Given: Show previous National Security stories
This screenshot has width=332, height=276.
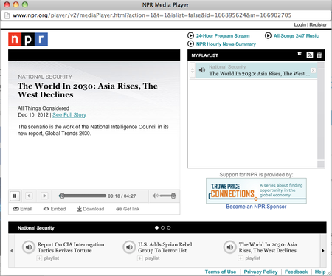Looking at the screenshot, I should coord(12,251).
